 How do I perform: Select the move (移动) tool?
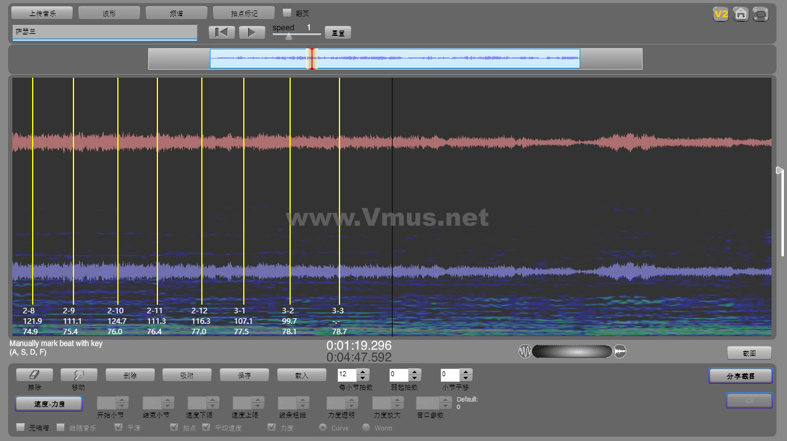(78, 374)
